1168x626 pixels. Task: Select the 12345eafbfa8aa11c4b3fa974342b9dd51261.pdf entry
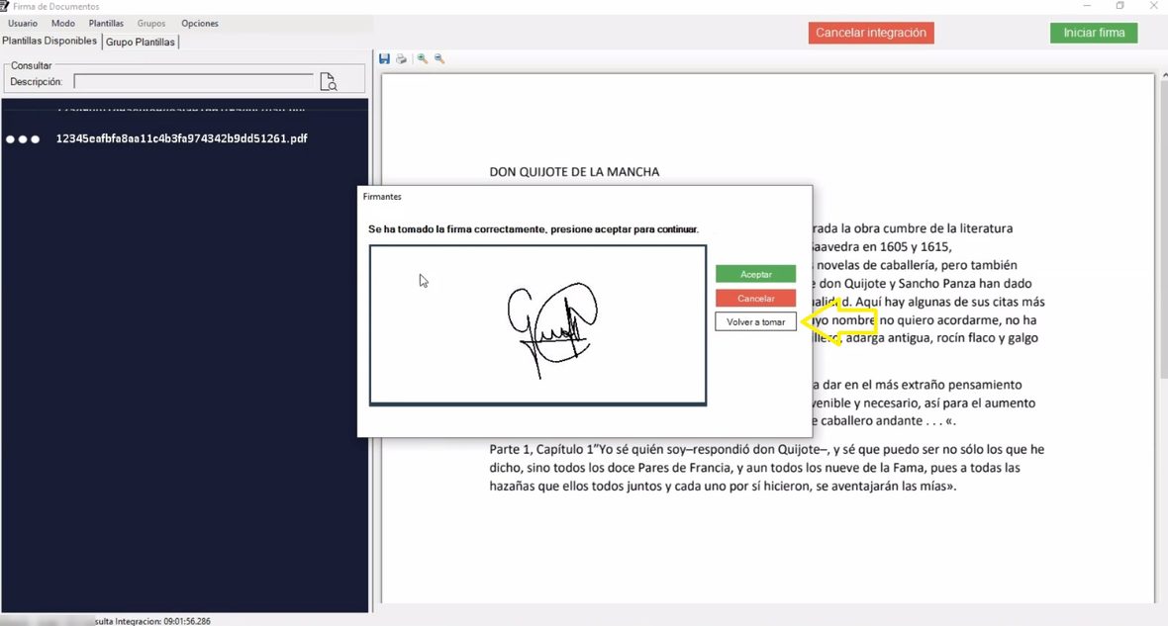(x=182, y=138)
